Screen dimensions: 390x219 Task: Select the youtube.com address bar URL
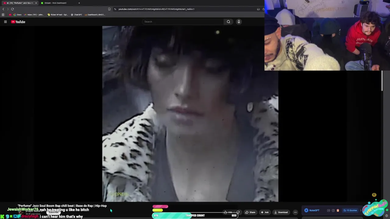coord(156,9)
